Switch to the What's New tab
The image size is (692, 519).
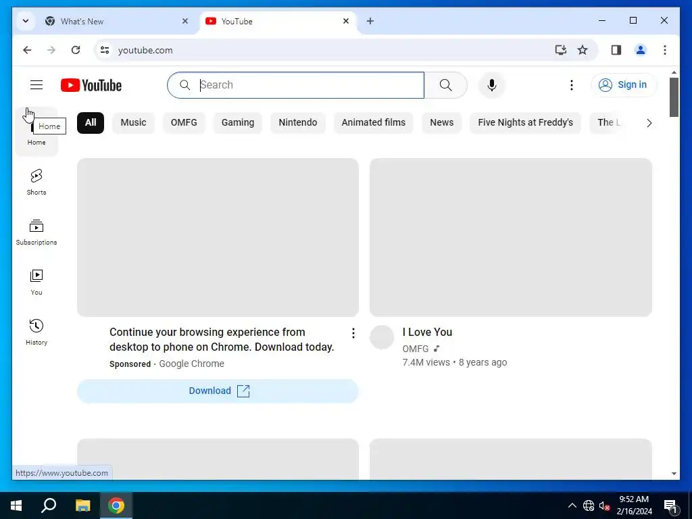(x=116, y=21)
